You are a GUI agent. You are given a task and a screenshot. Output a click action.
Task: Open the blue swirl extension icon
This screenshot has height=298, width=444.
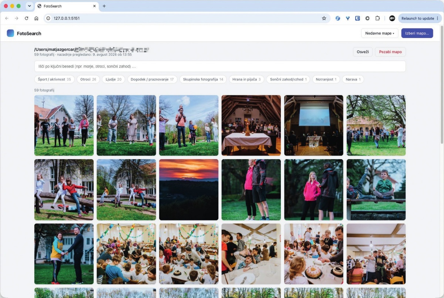(x=338, y=18)
